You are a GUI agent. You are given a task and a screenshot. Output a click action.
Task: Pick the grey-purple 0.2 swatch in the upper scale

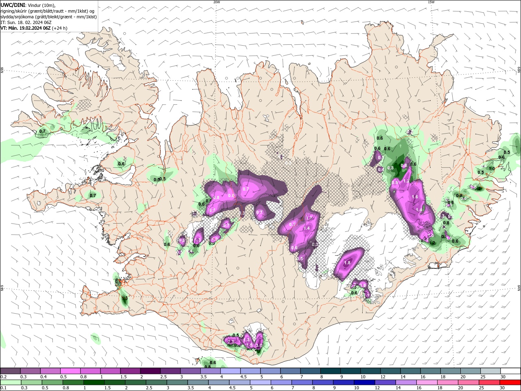click(x=10, y=371)
